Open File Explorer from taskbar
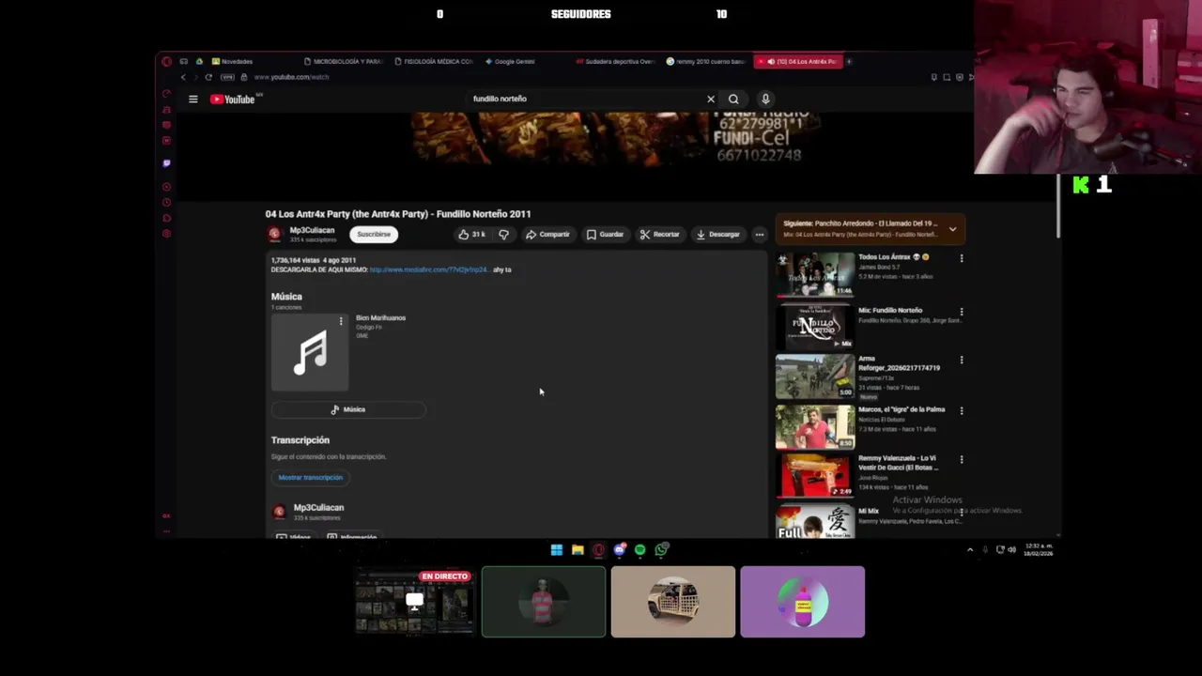Screen dimensions: 1202x676 (x=578, y=550)
